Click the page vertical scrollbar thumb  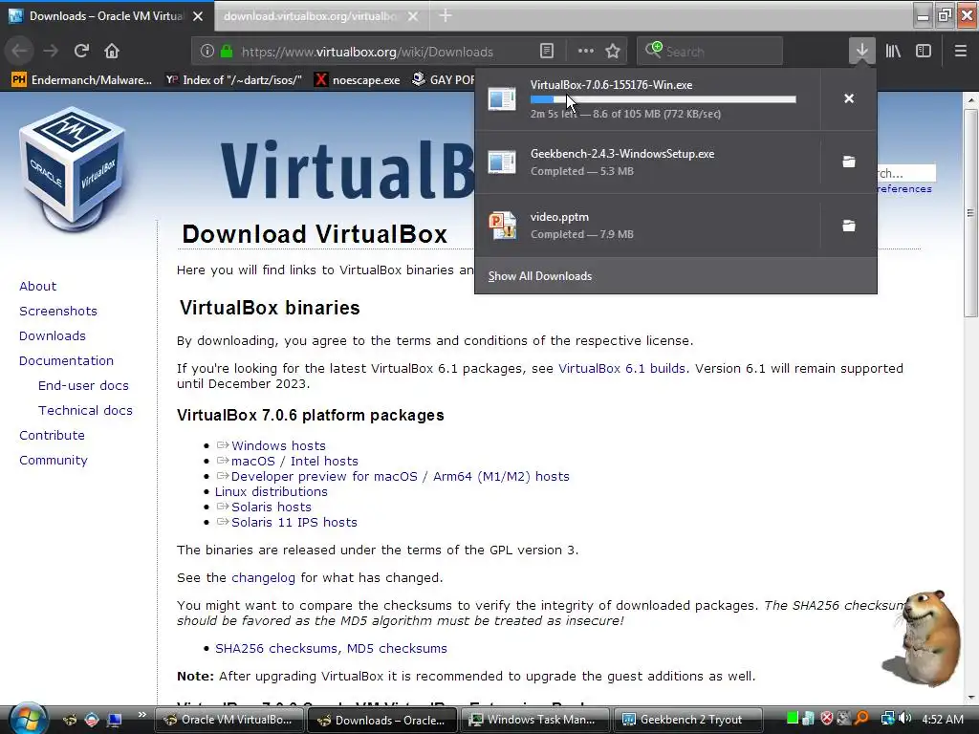point(970,212)
